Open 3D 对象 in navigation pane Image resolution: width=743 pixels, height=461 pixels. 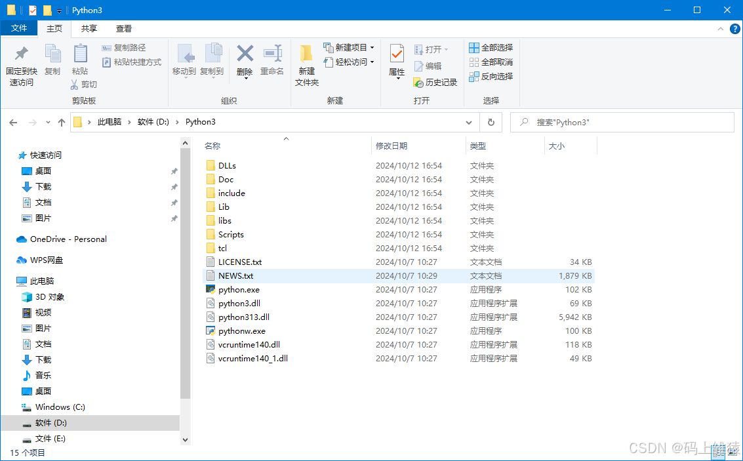50,297
